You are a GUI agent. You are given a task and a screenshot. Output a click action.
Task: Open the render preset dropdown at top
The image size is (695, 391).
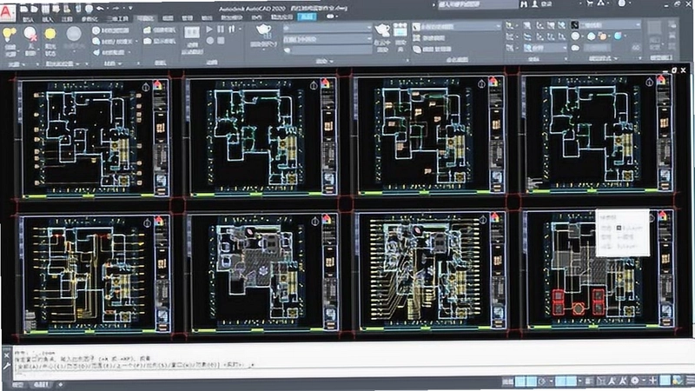point(328,28)
